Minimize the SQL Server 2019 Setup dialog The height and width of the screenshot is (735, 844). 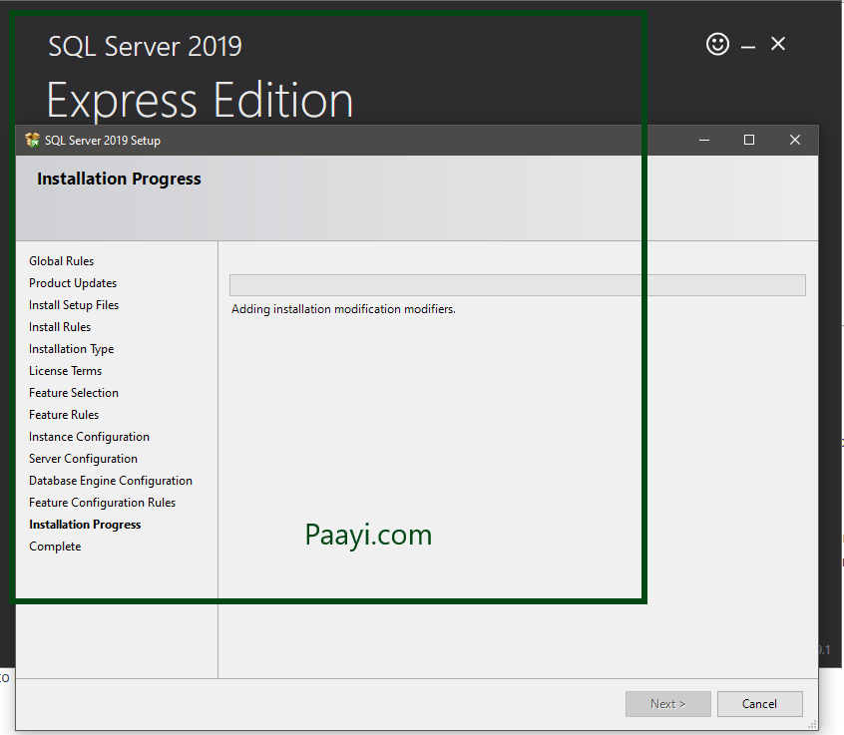(x=704, y=141)
